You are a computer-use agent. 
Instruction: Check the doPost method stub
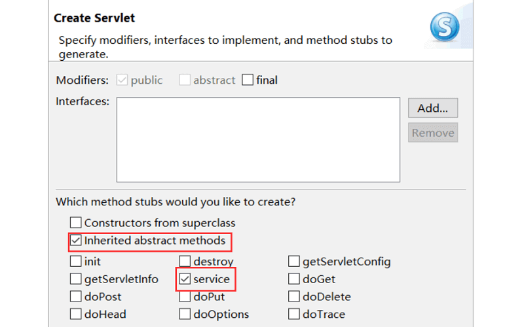pos(76,297)
